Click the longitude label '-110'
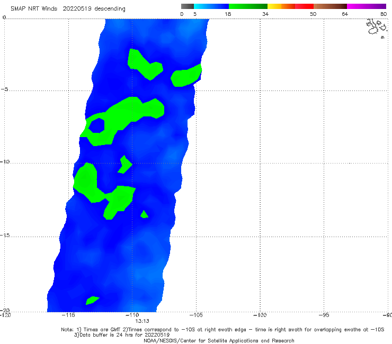Viewport: 392px width, 344px height. coord(132,315)
